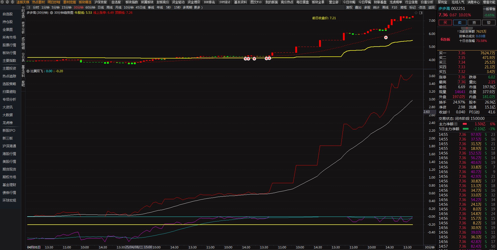
Task: Click 返回 back button
Action: click(x=431, y=8)
